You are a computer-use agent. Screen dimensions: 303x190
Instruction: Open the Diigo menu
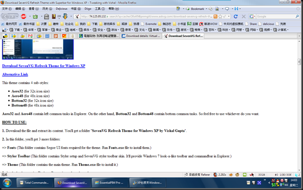pyautogui.click(x=88, y=8)
